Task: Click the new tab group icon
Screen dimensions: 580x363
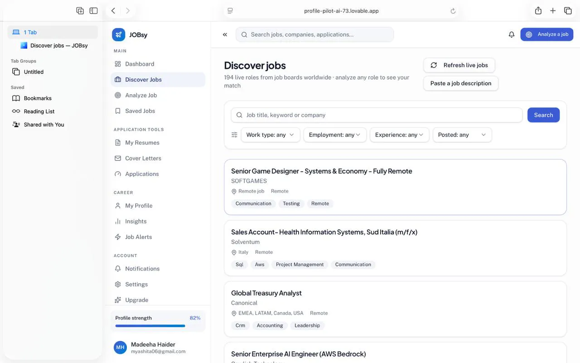Action: [80, 11]
